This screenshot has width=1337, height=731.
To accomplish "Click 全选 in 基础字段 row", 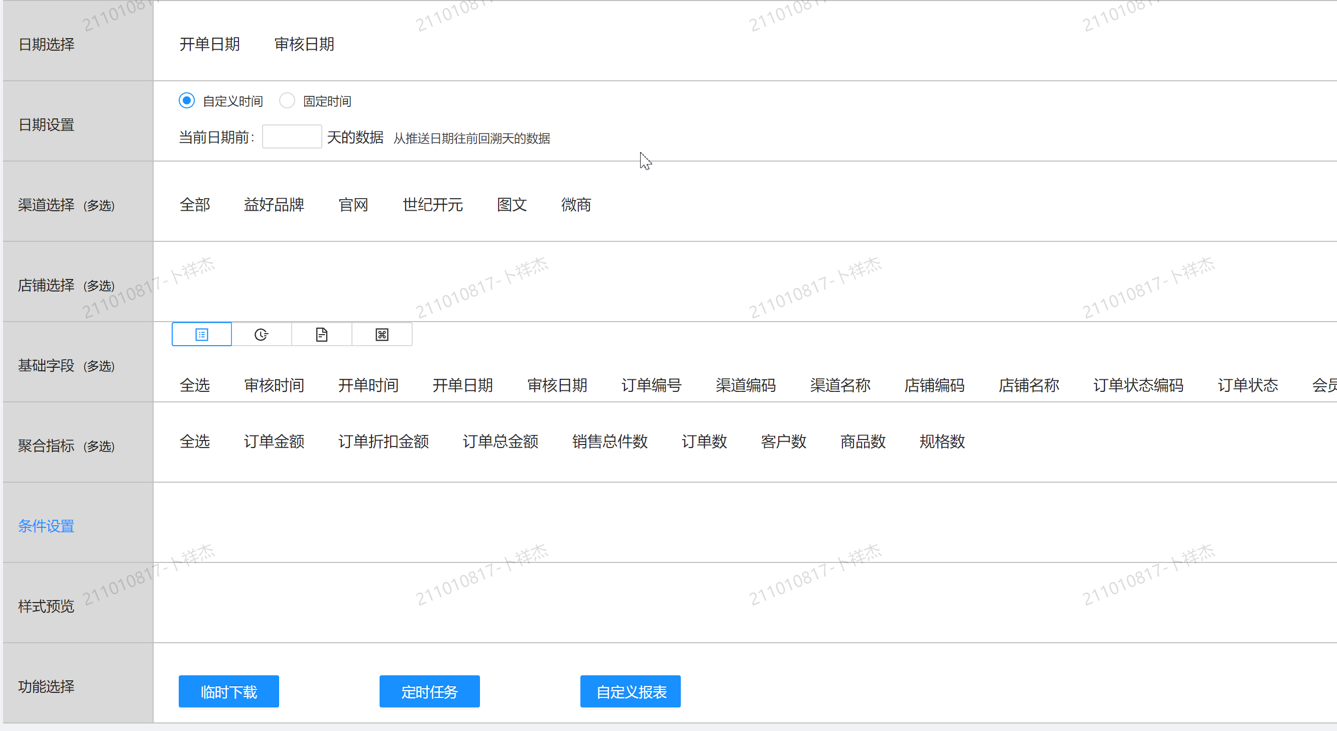I will [x=195, y=385].
